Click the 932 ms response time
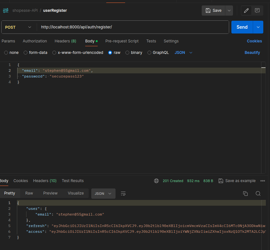The width and height of the screenshot is (270, 250). 193,181
